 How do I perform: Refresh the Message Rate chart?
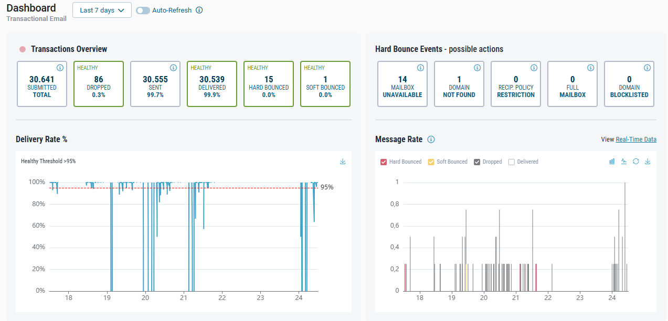click(x=635, y=162)
